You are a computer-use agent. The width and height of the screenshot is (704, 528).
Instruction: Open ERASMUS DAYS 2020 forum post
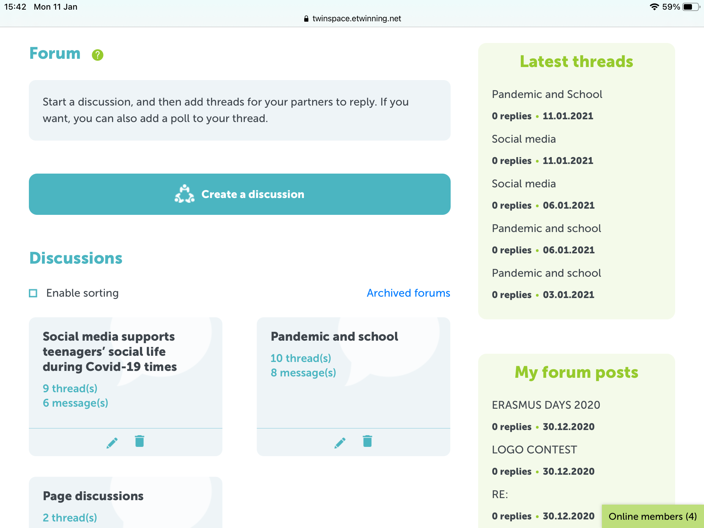pyautogui.click(x=546, y=405)
